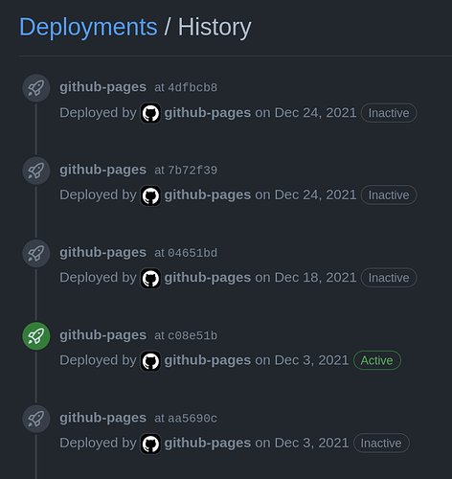
Task: Click 'Deployed by' text under 04651bd
Action: pos(98,278)
